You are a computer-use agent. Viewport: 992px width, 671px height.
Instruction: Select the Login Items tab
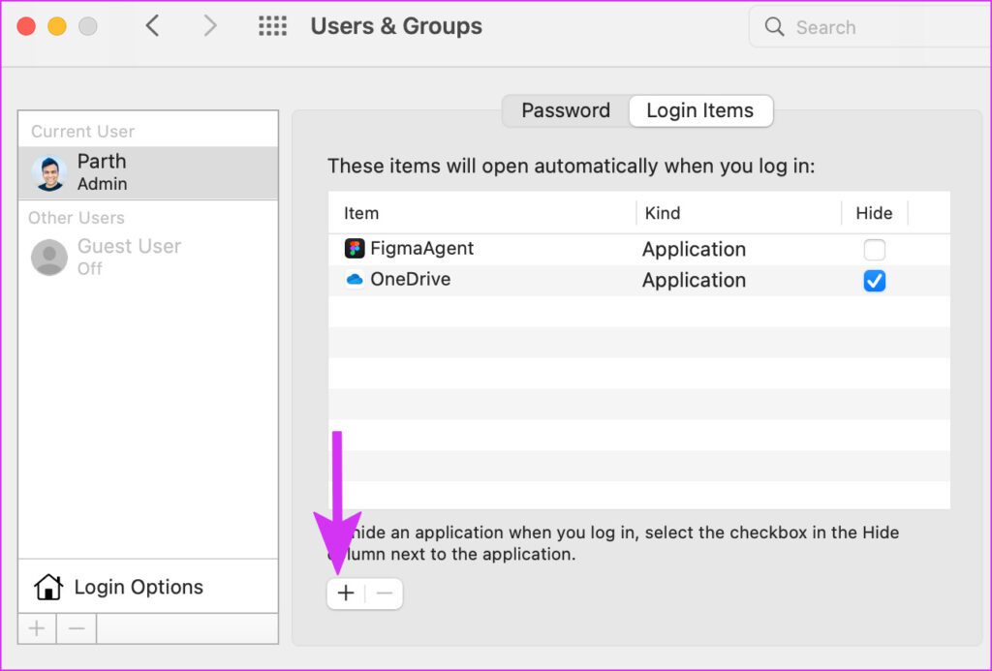[x=700, y=110]
